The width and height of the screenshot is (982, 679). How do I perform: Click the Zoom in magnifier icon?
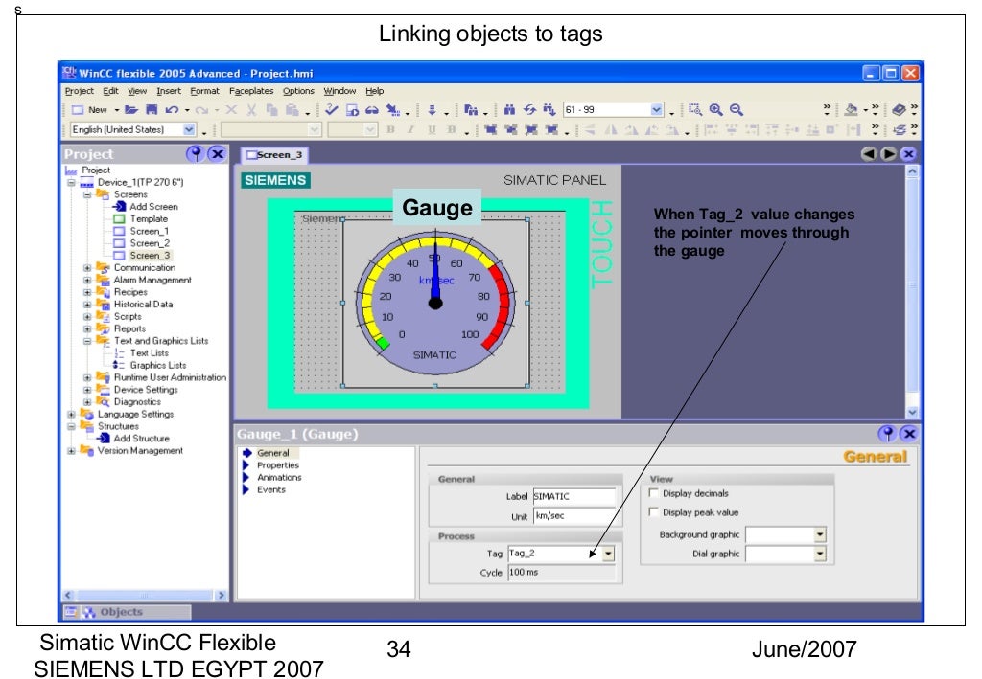tap(715, 110)
